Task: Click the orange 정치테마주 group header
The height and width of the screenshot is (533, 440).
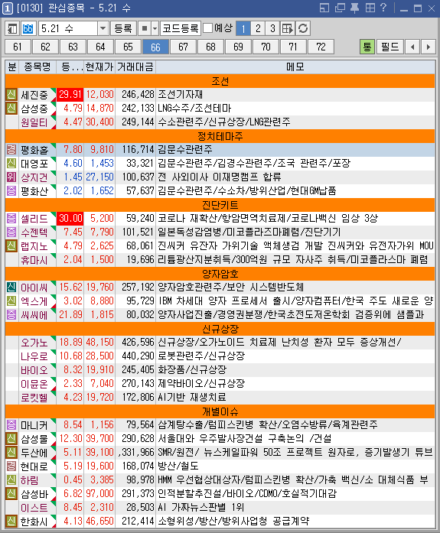Action: pyautogui.click(x=220, y=136)
